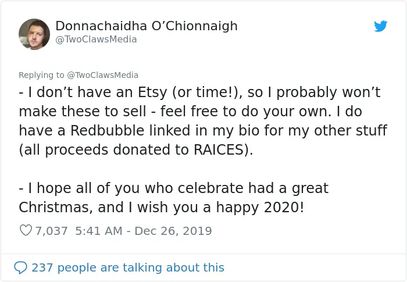Click the word 'Etsy' in the tweet

click(x=152, y=92)
